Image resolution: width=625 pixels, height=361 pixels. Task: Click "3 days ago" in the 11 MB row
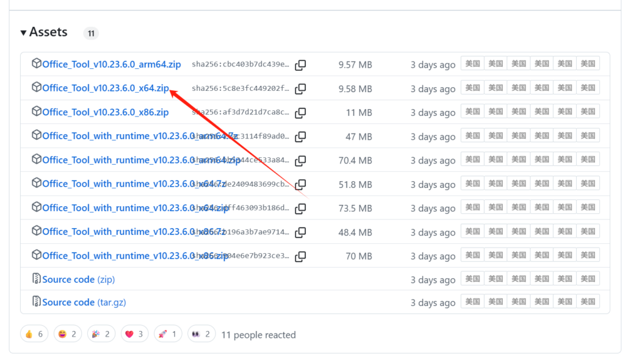coord(433,113)
